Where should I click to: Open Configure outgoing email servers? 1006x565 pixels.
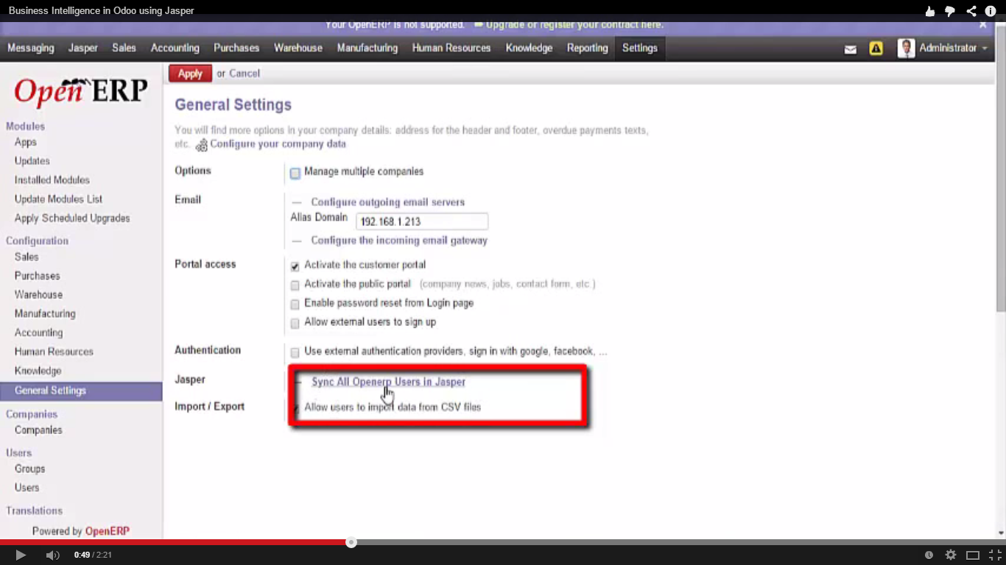[x=387, y=202]
